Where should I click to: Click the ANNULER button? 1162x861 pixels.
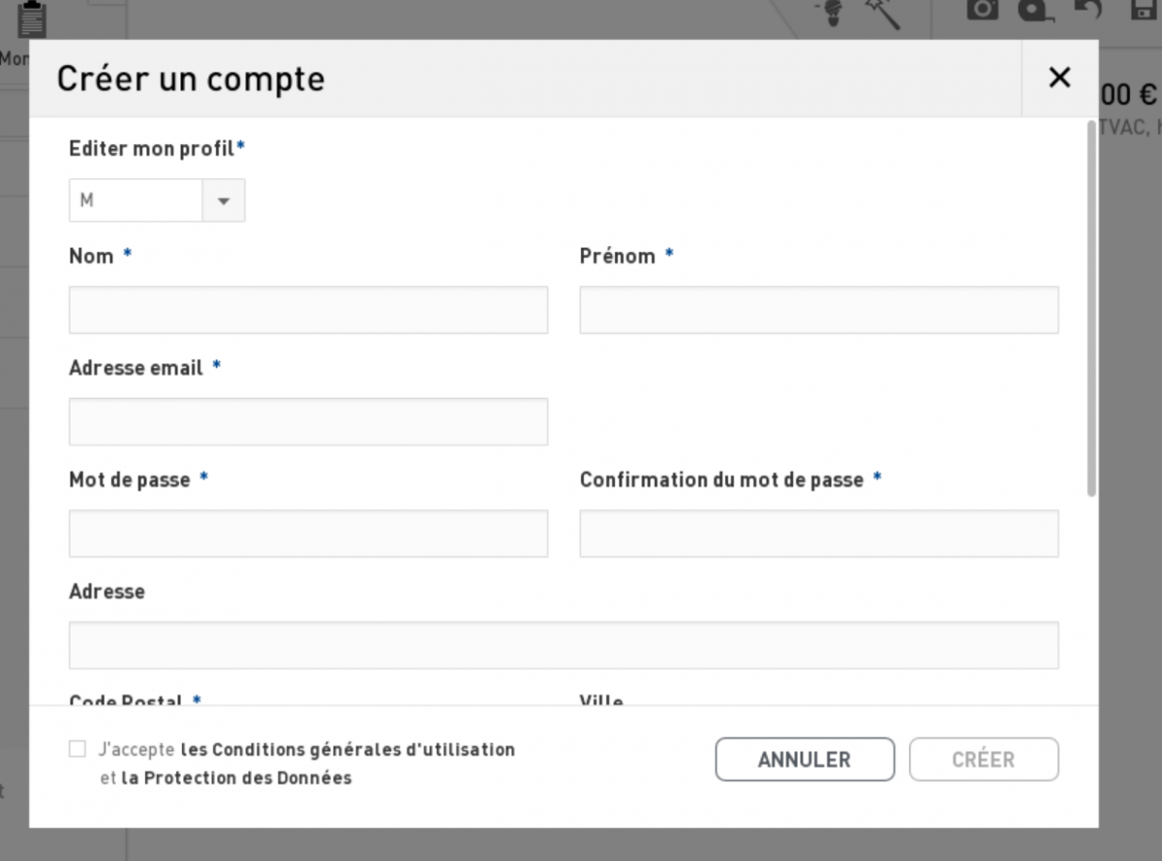(805, 759)
